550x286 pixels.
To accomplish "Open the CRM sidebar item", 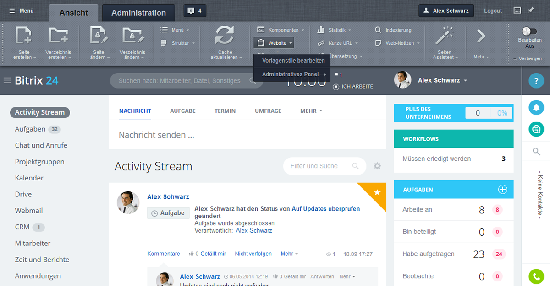I will tap(22, 227).
